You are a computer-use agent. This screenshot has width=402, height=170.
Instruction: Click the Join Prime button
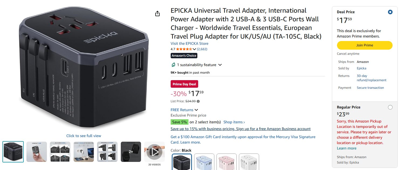365,45
